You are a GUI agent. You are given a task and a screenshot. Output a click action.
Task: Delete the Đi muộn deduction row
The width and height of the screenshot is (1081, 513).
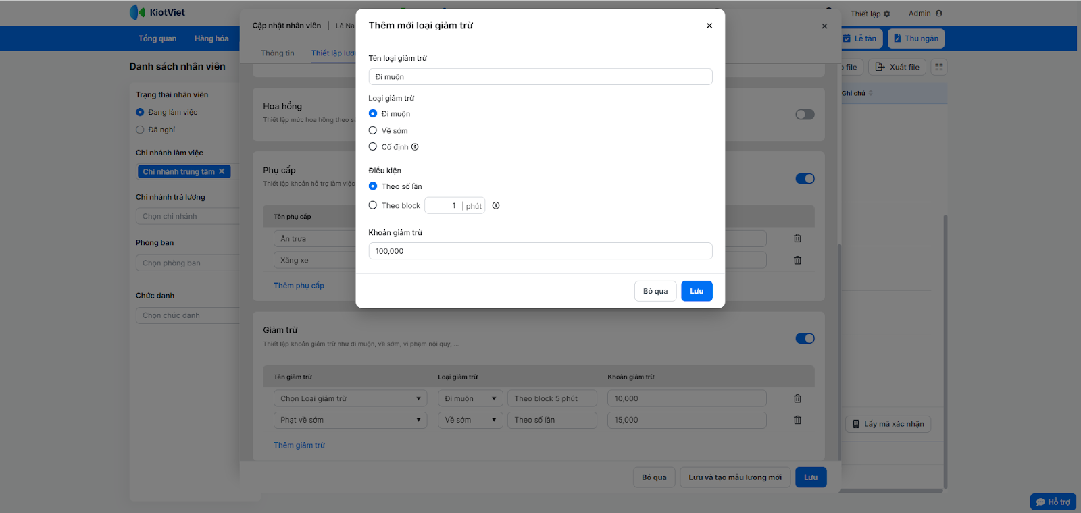(x=797, y=399)
